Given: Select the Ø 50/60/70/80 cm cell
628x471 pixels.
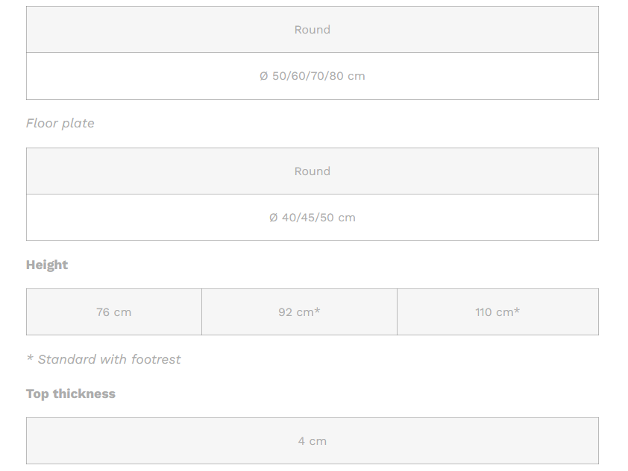Looking at the screenshot, I should 312,76.
